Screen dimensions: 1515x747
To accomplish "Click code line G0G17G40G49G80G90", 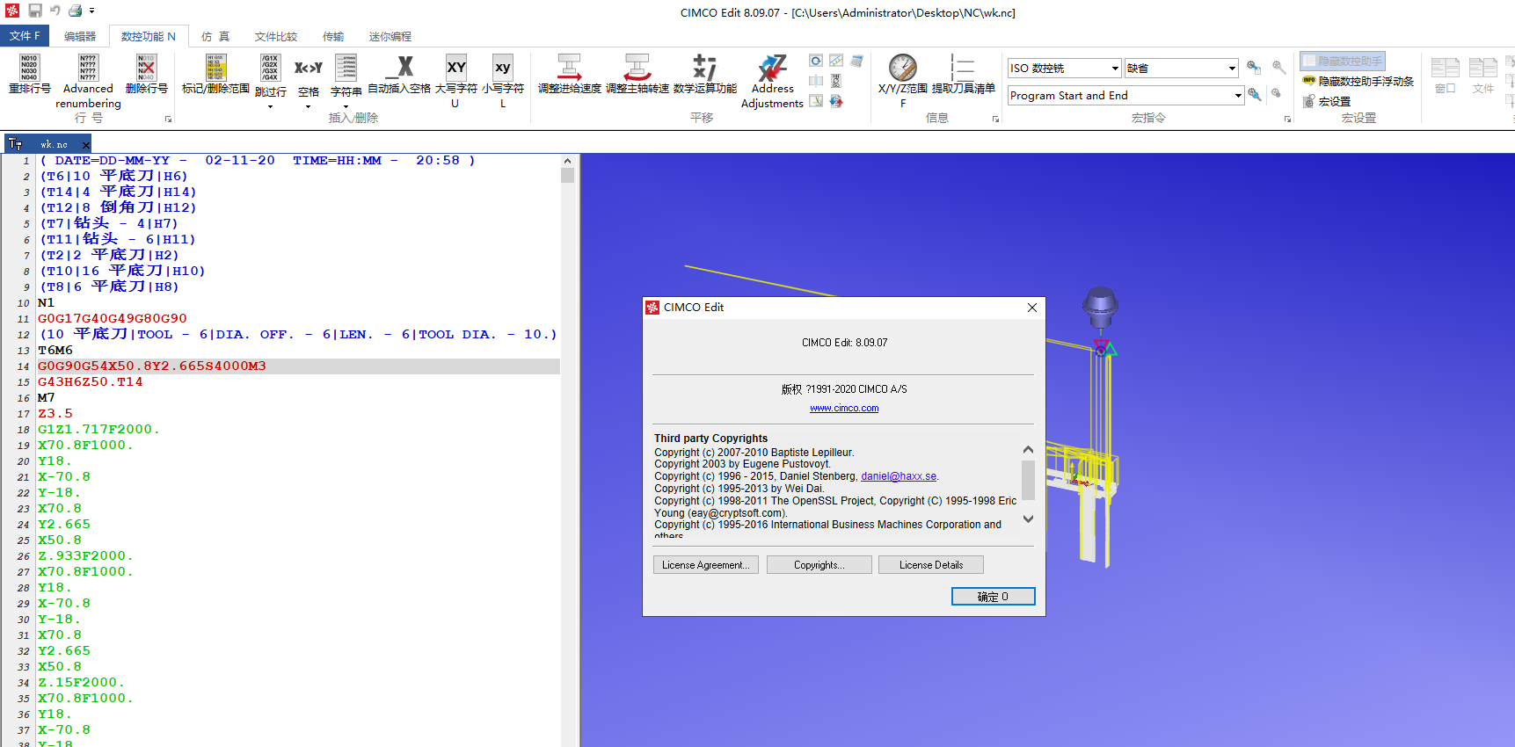I will (113, 319).
